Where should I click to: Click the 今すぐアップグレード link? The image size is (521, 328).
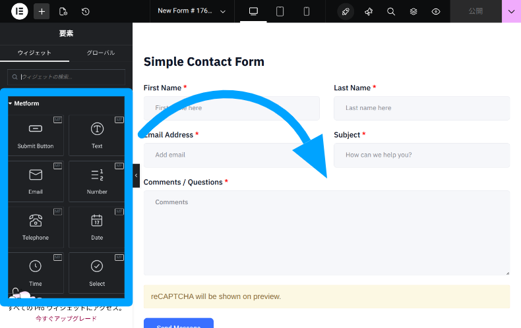point(66,319)
